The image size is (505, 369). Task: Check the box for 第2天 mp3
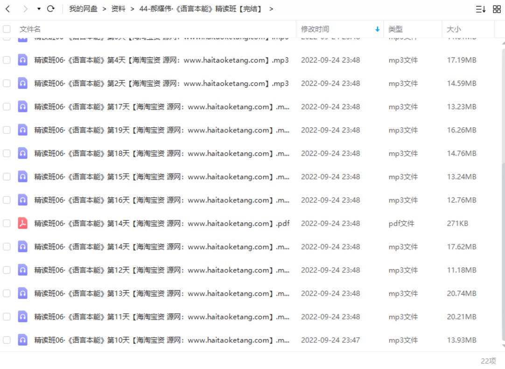coord(7,84)
